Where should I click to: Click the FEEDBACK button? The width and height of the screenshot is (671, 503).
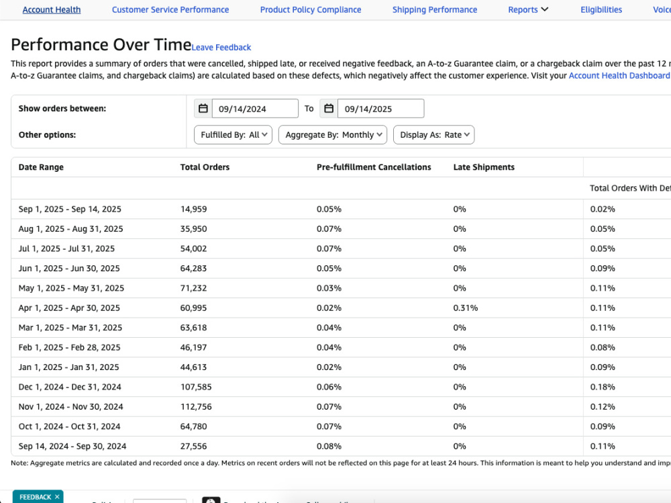pyautogui.click(x=35, y=496)
